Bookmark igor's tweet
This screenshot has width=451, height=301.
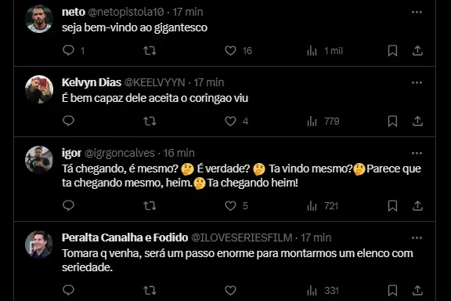pyautogui.click(x=392, y=206)
